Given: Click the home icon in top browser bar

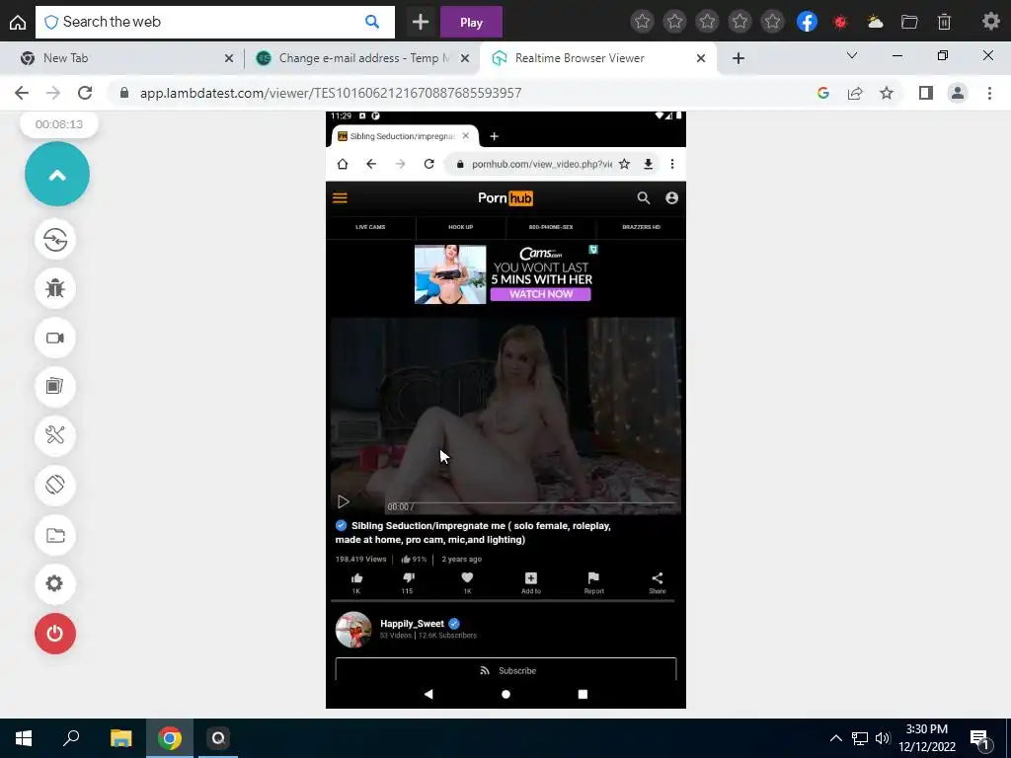Looking at the screenshot, I should coord(18,23).
